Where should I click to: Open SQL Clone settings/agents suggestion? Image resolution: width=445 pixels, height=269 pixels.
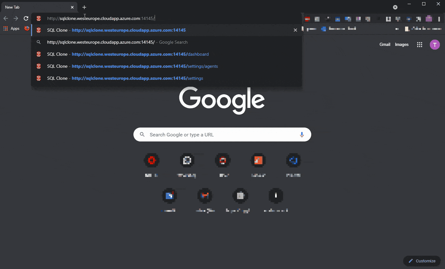pos(166,66)
